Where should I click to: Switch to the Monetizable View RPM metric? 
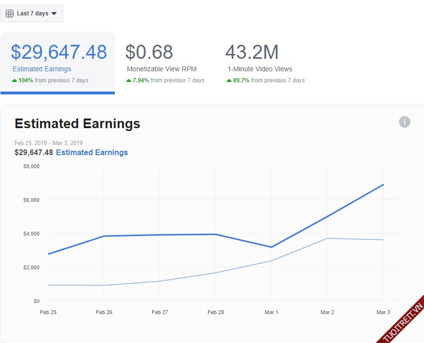[x=162, y=69]
